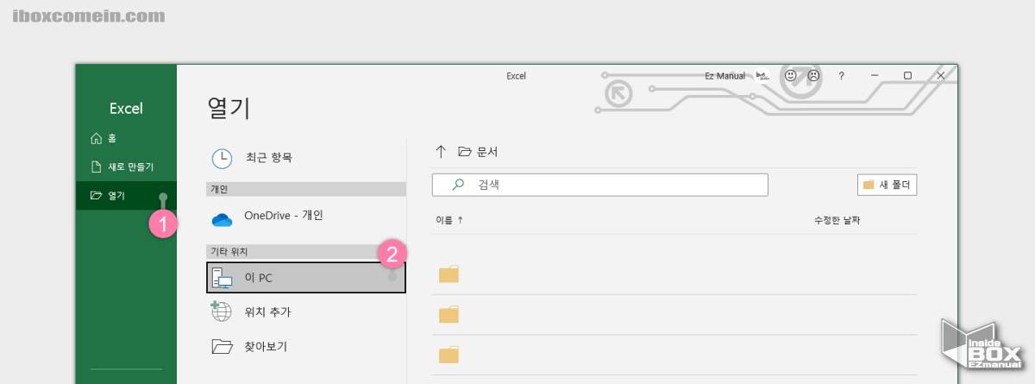
Task: Open the 최근 항목 recent list
Action: 267,158
